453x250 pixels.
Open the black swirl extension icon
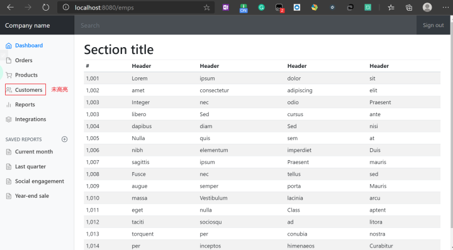[350, 8]
